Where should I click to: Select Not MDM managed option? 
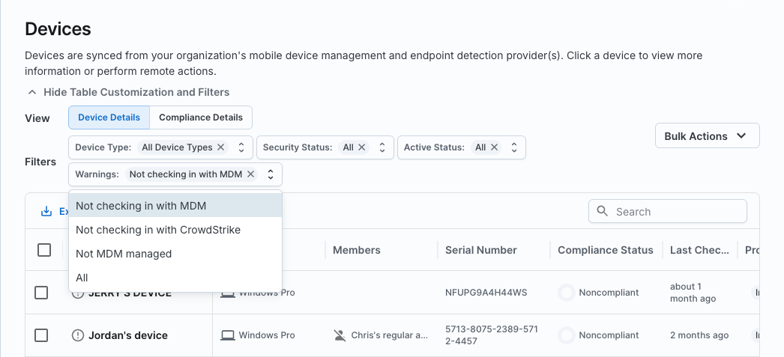(124, 254)
